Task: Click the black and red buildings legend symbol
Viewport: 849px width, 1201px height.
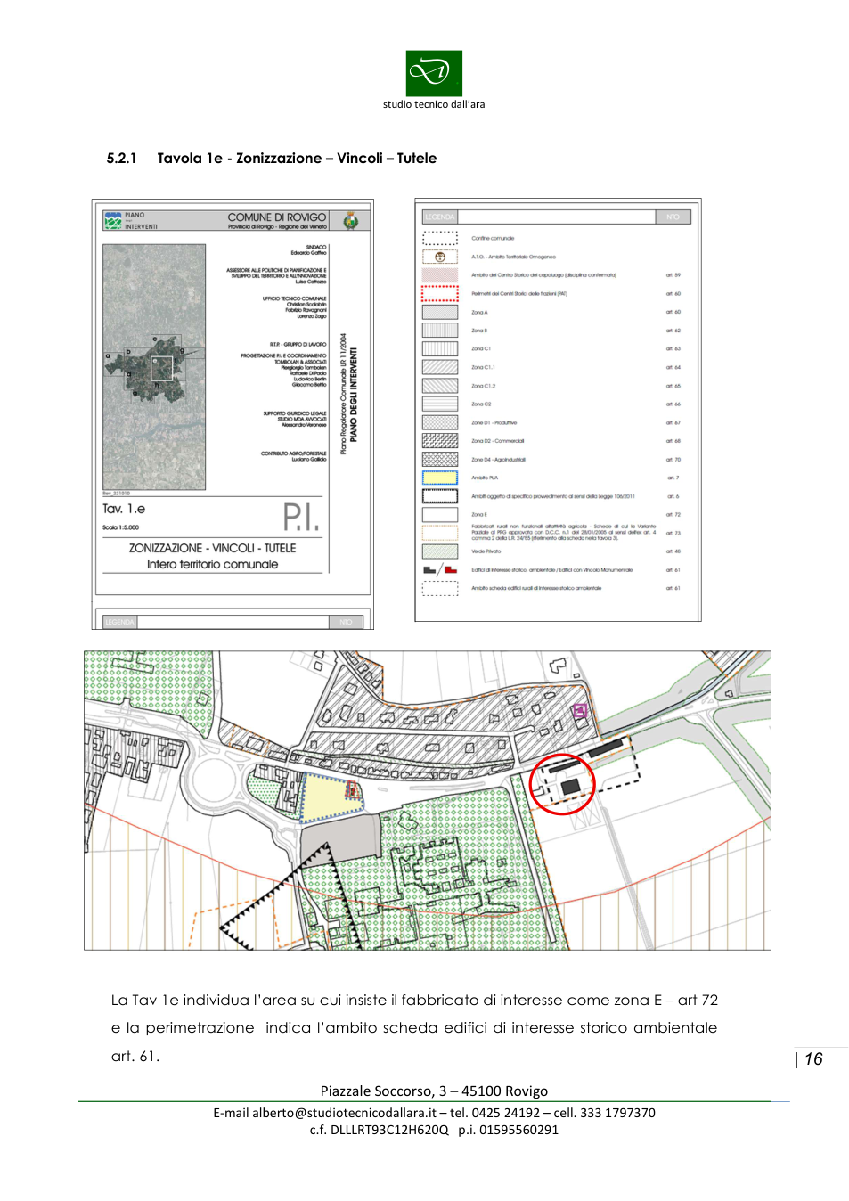Action: (439, 569)
